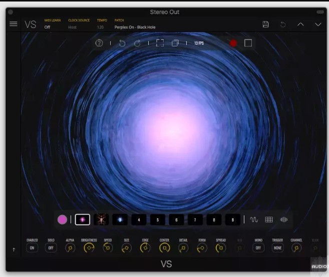The width and height of the screenshot is (329, 277).
Task: Open the modulation matrix grid icon
Action: click(x=269, y=220)
